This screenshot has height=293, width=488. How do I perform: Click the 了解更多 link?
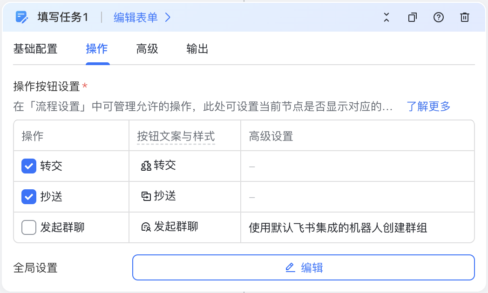pyautogui.click(x=428, y=106)
